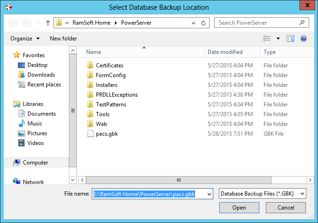Open the Certificates folder
The image size is (318, 223).
109,66
